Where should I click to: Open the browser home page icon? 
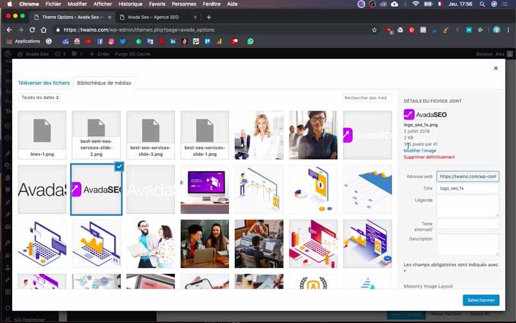coord(43,30)
